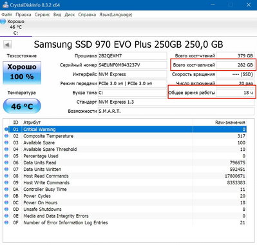Click the serial number field S4EUNF0M943237V
This screenshot has height=245, width=257.
132,65
